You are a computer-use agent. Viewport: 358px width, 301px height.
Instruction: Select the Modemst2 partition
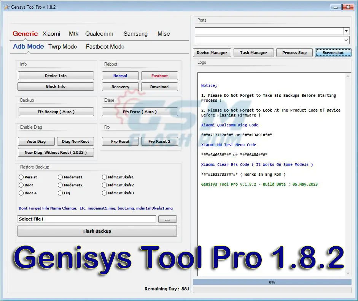tap(60, 185)
